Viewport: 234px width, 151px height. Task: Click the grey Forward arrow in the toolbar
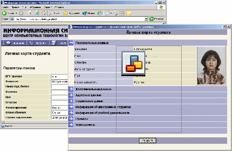coord(21,13)
